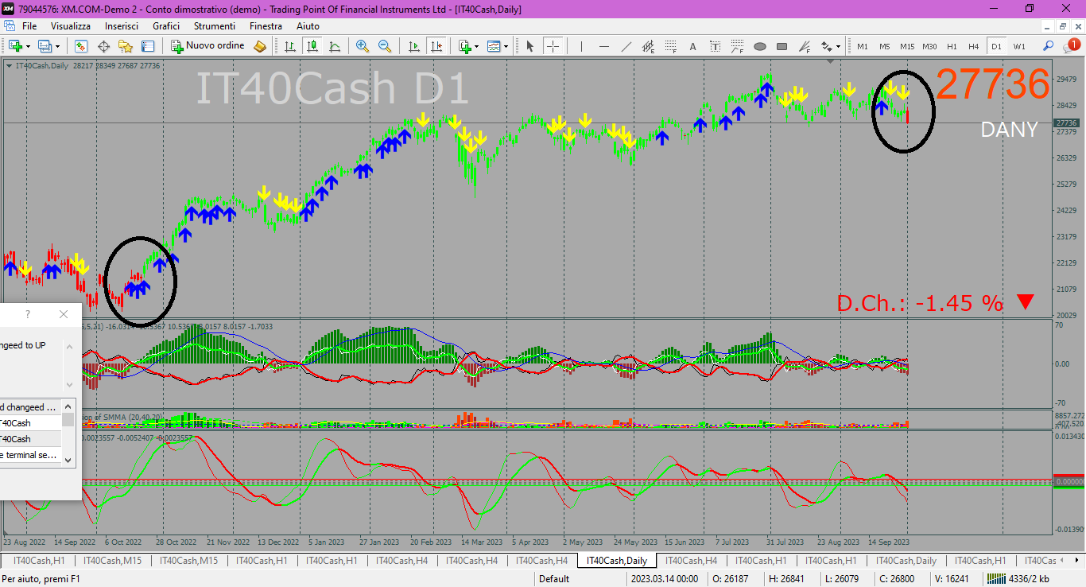This screenshot has width=1086, height=587.
Task: Switch to M30 timeframe
Action: click(x=929, y=46)
